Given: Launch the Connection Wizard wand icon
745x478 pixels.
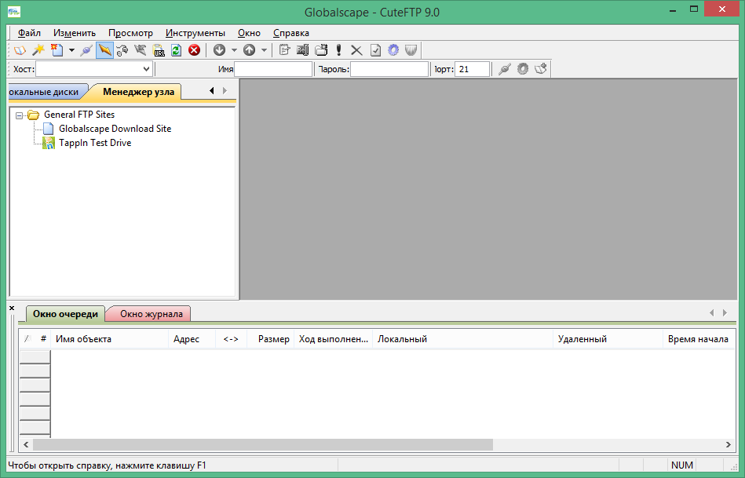Looking at the screenshot, I should [38, 50].
